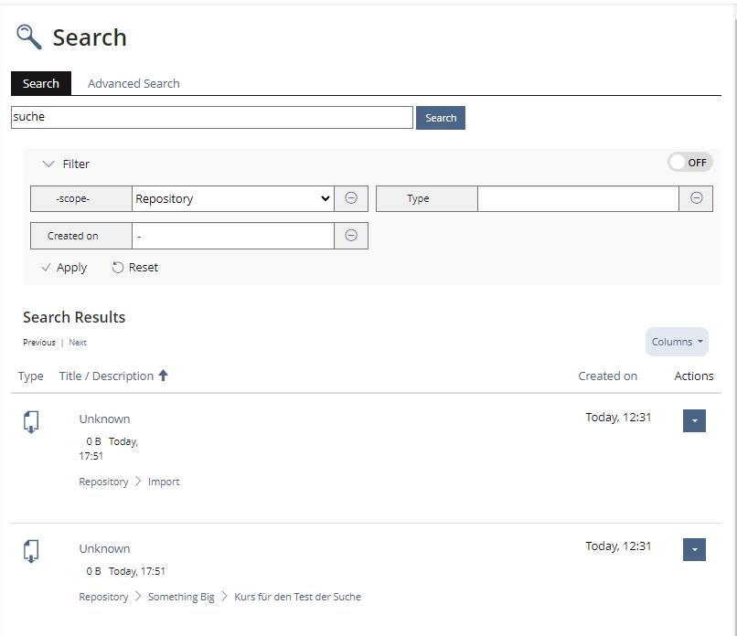The width and height of the screenshot is (737, 636).
Task: Click the first result's file type icon
Action: [31, 421]
